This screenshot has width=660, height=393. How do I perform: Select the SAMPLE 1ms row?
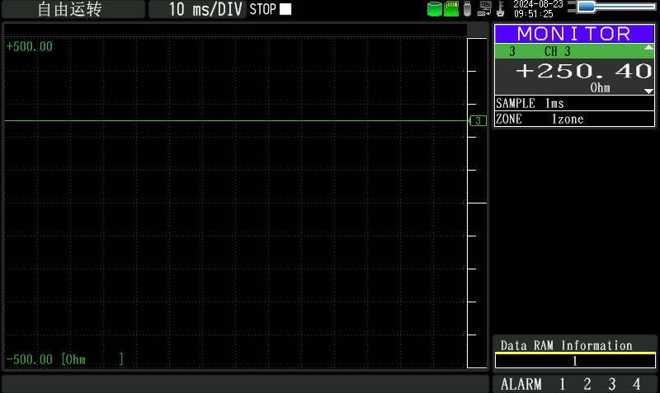tap(574, 103)
